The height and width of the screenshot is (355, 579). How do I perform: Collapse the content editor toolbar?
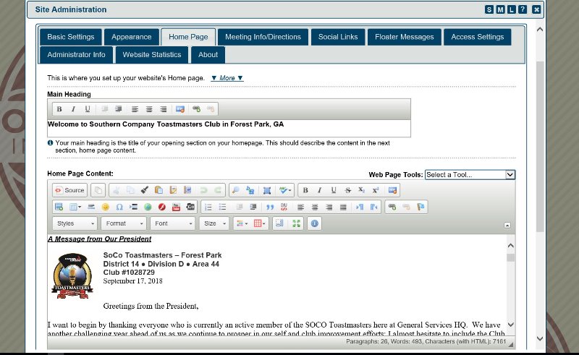[507, 225]
